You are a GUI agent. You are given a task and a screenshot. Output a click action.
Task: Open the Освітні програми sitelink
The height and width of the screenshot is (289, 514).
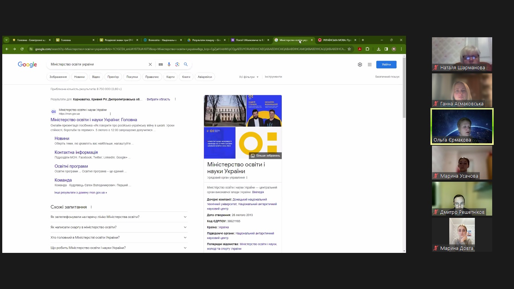(71, 166)
